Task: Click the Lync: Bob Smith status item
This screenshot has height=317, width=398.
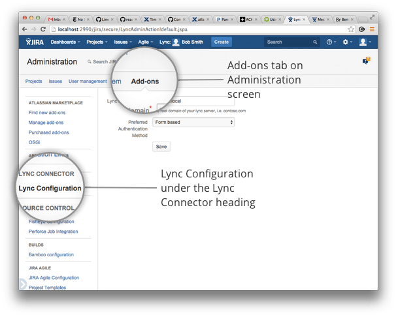Action: click(x=181, y=42)
